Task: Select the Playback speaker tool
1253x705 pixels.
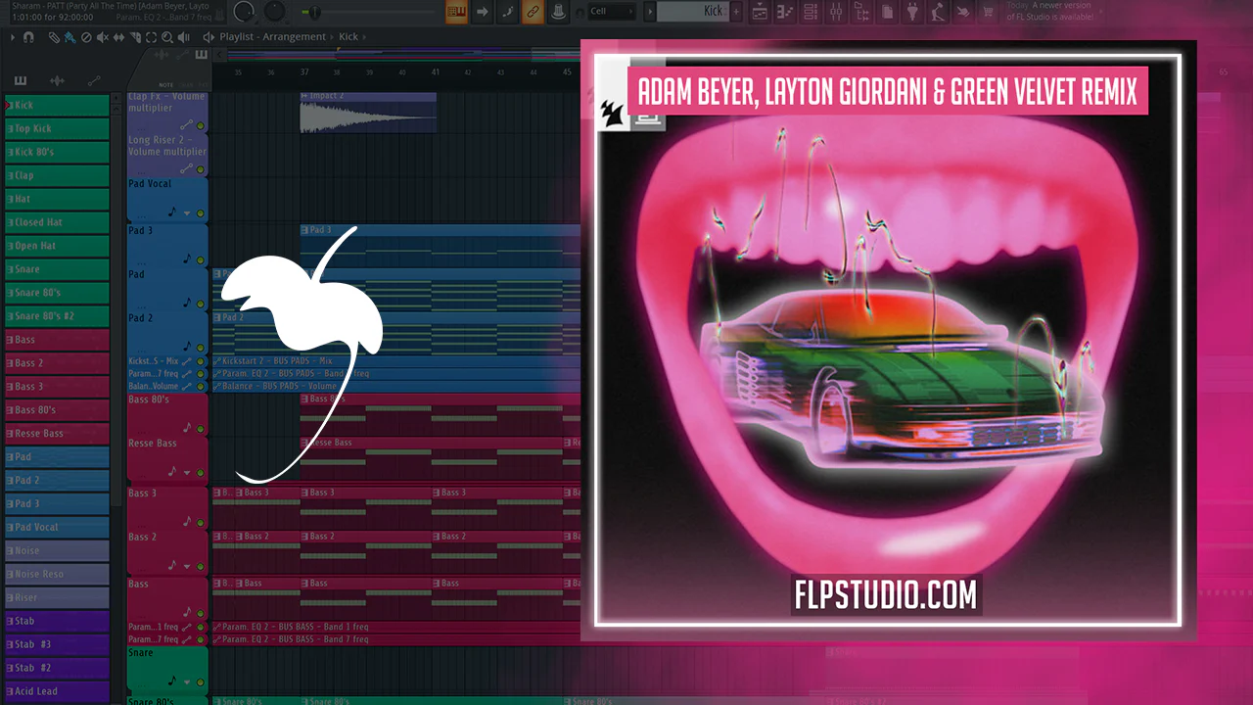Action: 184,37
